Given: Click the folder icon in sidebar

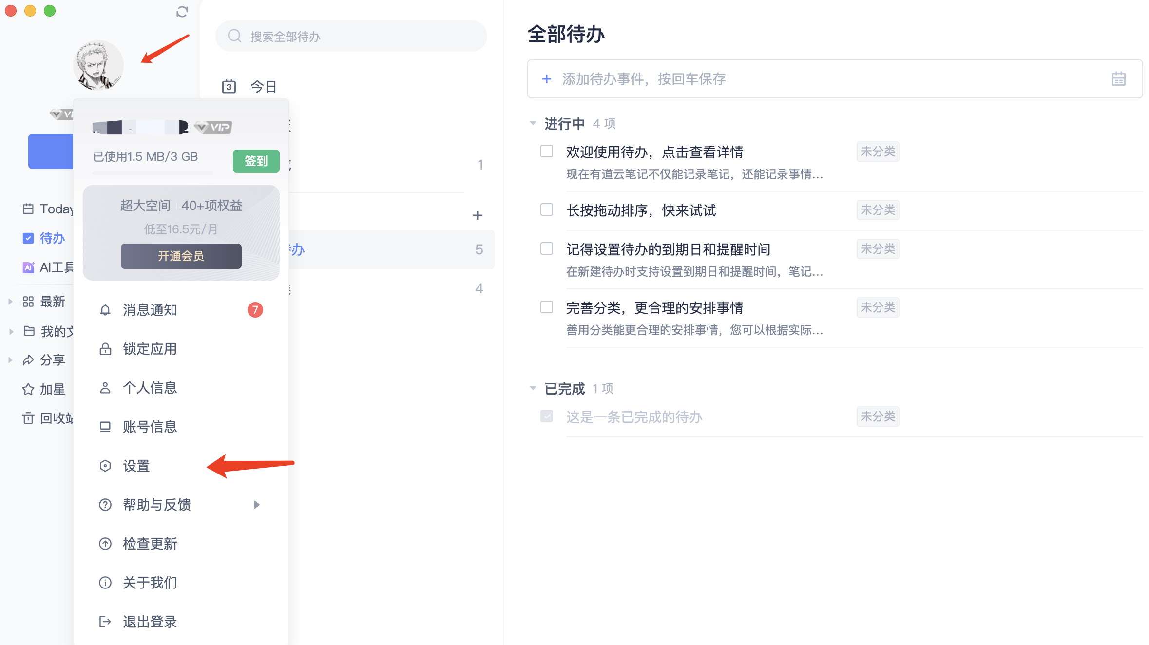Looking at the screenshot, I should click(x=29, y=331).
